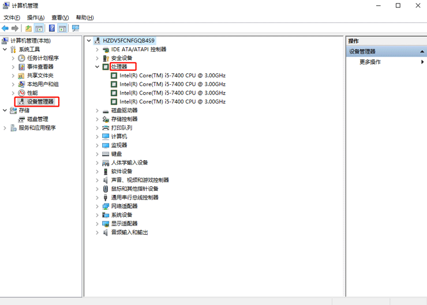427x305 pixels.
Task: Select the 处理器 category label
Action: coord(119,67)
